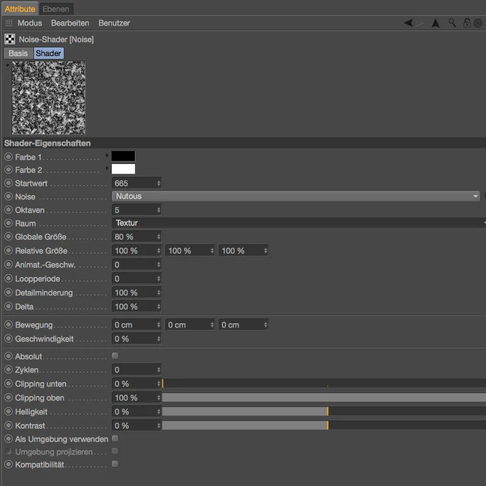The width and height of the screenshot is (486, 486).
Task: Click the up arrow icon
Action: tap(436, 23)
